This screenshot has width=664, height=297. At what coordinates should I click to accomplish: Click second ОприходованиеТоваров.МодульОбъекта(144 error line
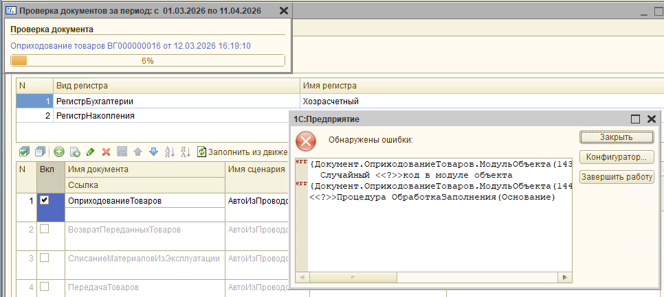pyautogui.click(x=441, y=186)
